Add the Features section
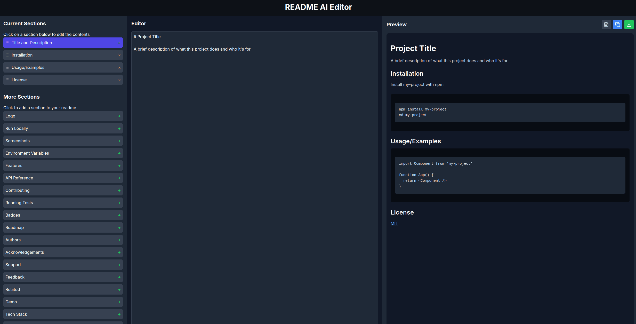Viewport: 636px width, 324px height. (120, 166)
